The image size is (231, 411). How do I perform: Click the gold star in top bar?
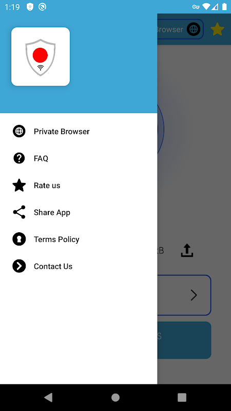pos(217,29)
